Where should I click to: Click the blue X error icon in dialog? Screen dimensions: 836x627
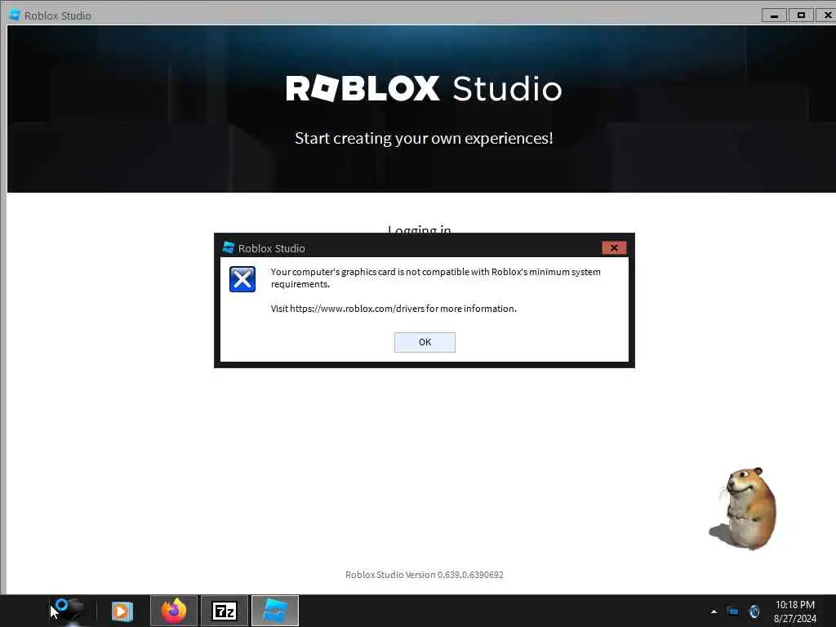click(242, 279)
